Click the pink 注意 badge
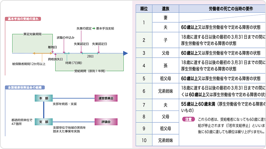 188,119
